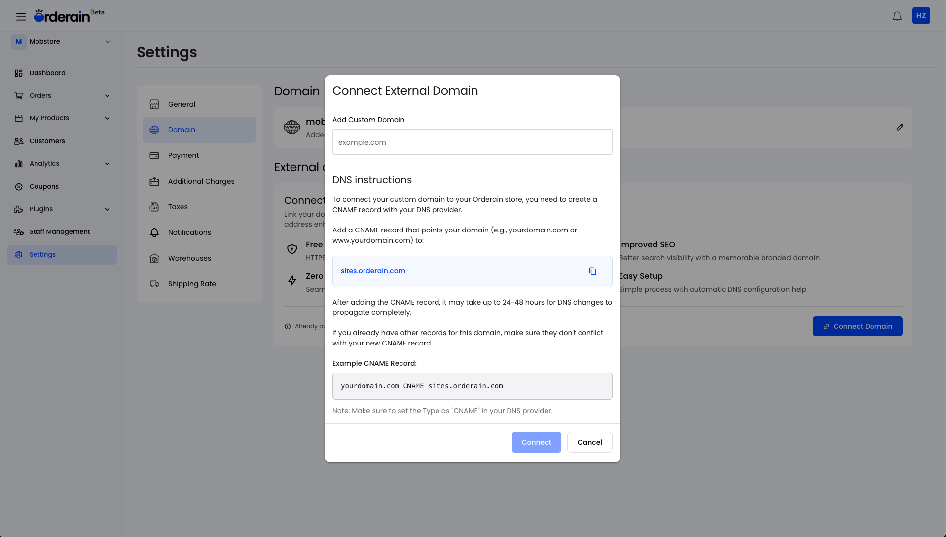The width and height of the screenshot is (946, 537).
Task: Open notifications via the bell icon
Action: tap(896, 16)
